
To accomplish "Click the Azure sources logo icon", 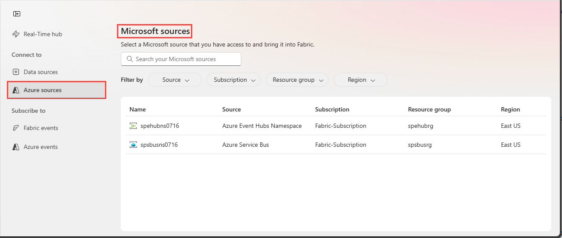I will [x=16, y=90].
